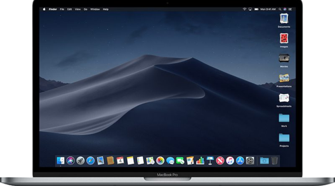The width and height of the screenshot is (335, 186).
Task: Open the Go menu
Action: (x=86, y=9)
